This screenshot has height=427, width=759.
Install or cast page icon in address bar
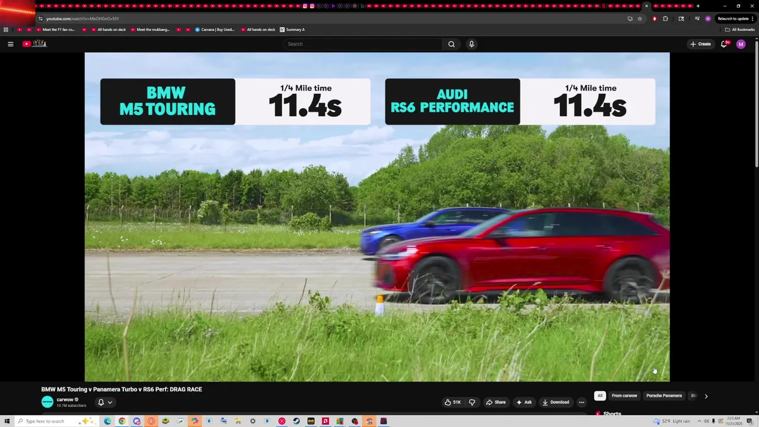click(630, 18)
